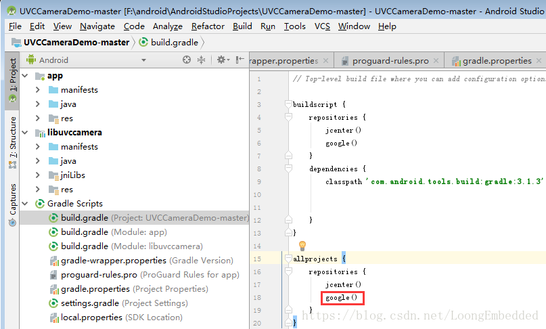Click the hide Project panel icon

coord(240,60)
